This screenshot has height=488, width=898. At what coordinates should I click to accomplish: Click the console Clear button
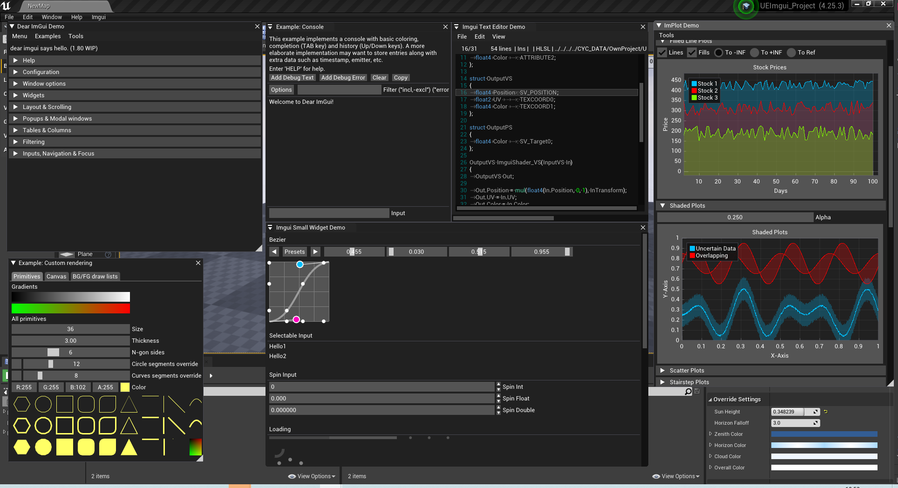379,78
